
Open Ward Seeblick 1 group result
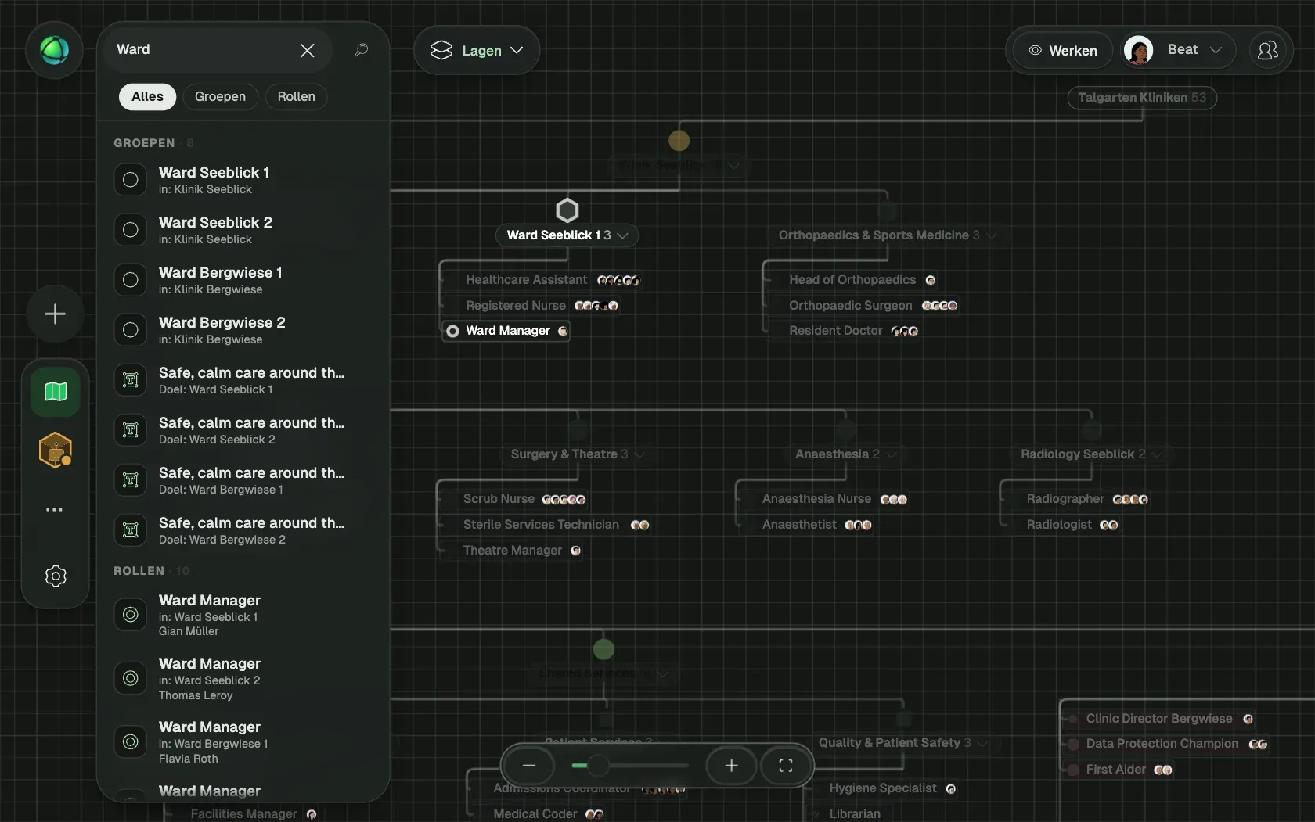243,180
